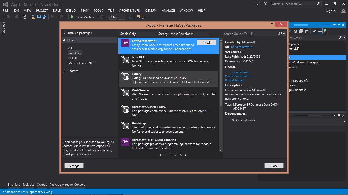Open the BUILD menu
The image size is (348, 195).
tap(57, 10)
